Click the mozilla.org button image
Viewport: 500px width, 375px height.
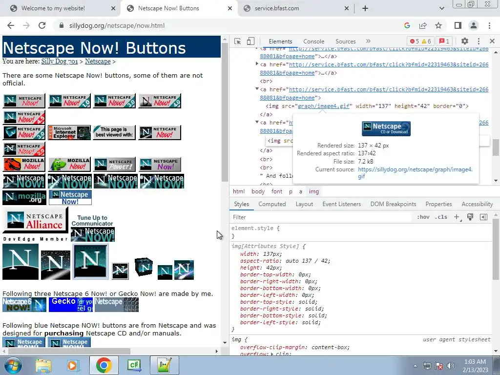click(24, 197)
